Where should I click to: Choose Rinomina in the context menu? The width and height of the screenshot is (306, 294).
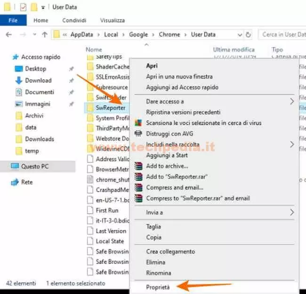pyautogui.click(x=159, y=273)
